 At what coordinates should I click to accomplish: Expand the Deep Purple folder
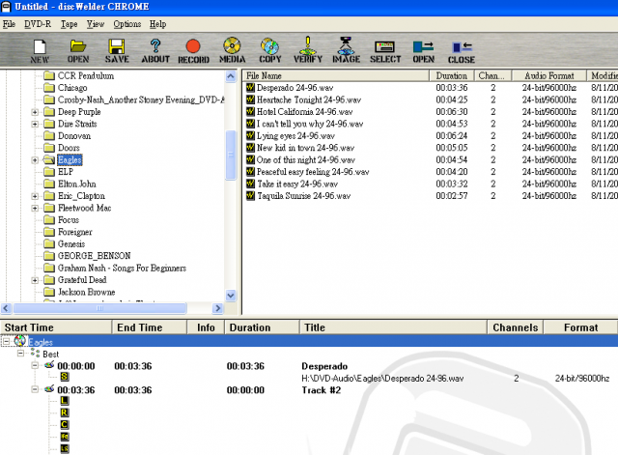[x=35, y=112]
